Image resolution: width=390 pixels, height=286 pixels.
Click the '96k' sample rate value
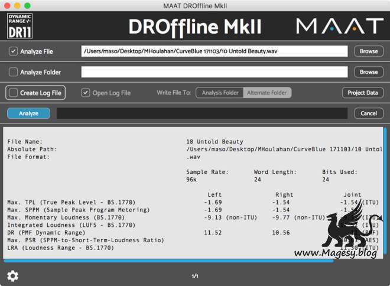[191, 180]
